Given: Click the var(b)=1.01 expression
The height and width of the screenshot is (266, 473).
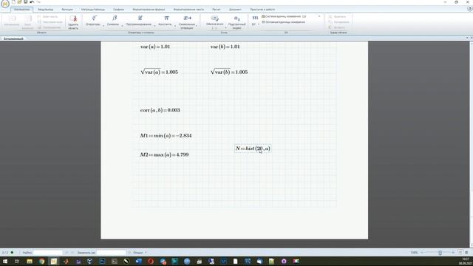Looking at the screenshot, I should (x=225, y=47).
